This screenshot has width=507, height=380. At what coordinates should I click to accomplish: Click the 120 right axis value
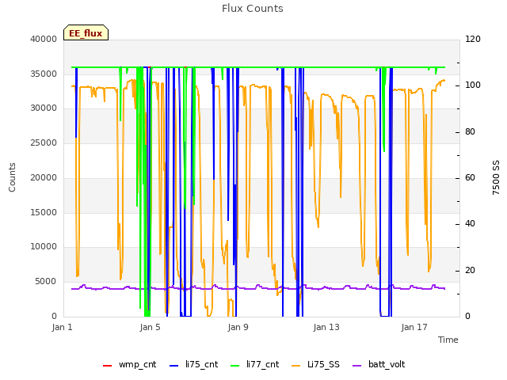(x=473, y=39)
